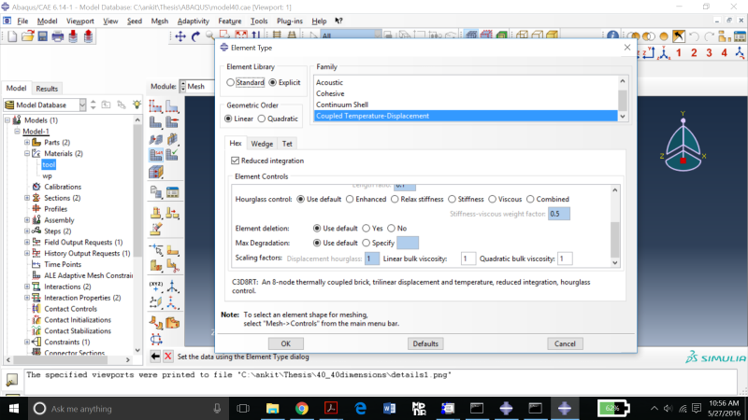
Task: Expand the Assembly tree node
Action: coord(27,220)
